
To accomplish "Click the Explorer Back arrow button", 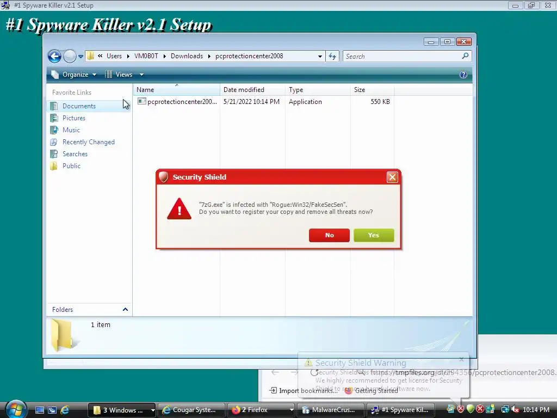I will 54,56.
